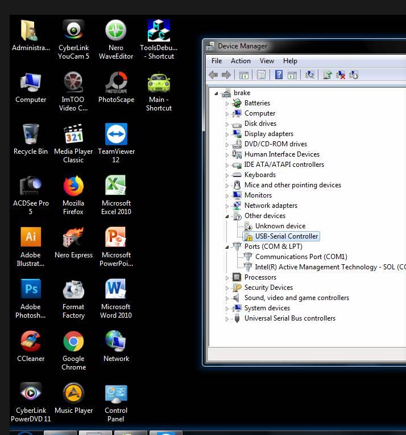Select Format Factory desktop icon
This screenshot has height=435, width=406.
[73, 299]
